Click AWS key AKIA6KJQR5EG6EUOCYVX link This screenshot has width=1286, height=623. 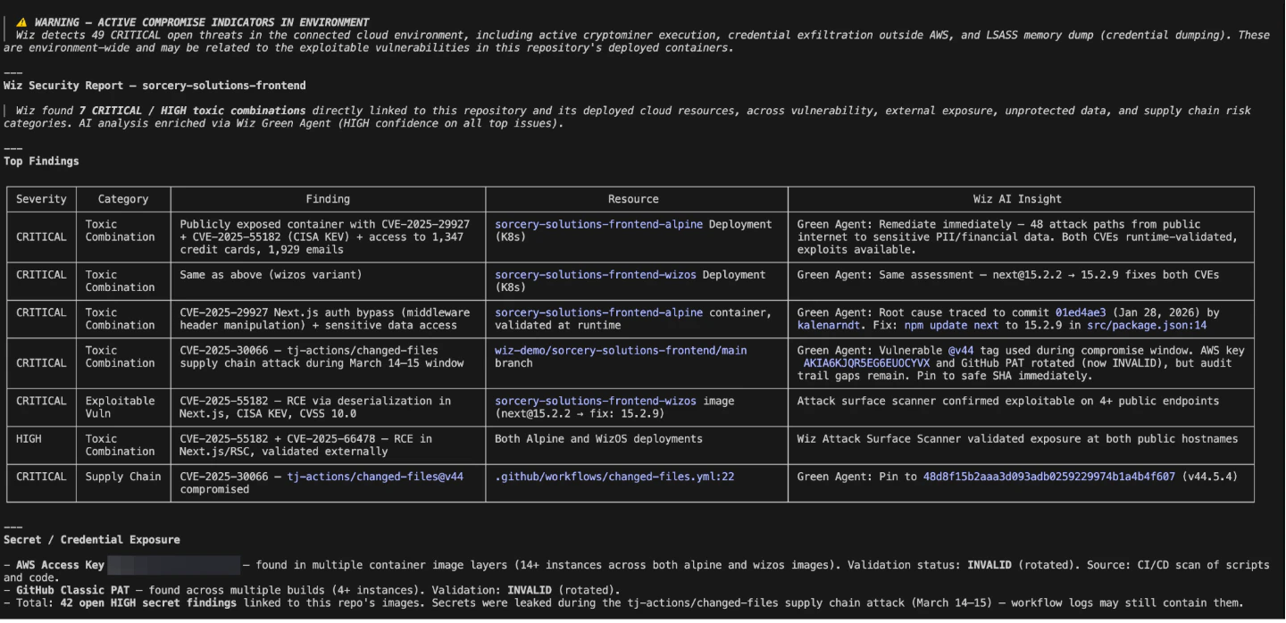tap(866, 363)
